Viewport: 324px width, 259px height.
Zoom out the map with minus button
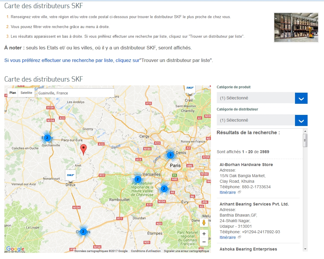(x=204, y=242)
